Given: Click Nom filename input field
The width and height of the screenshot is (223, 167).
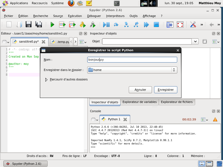Looking at the screenshot, I should (x=132, y=60).
